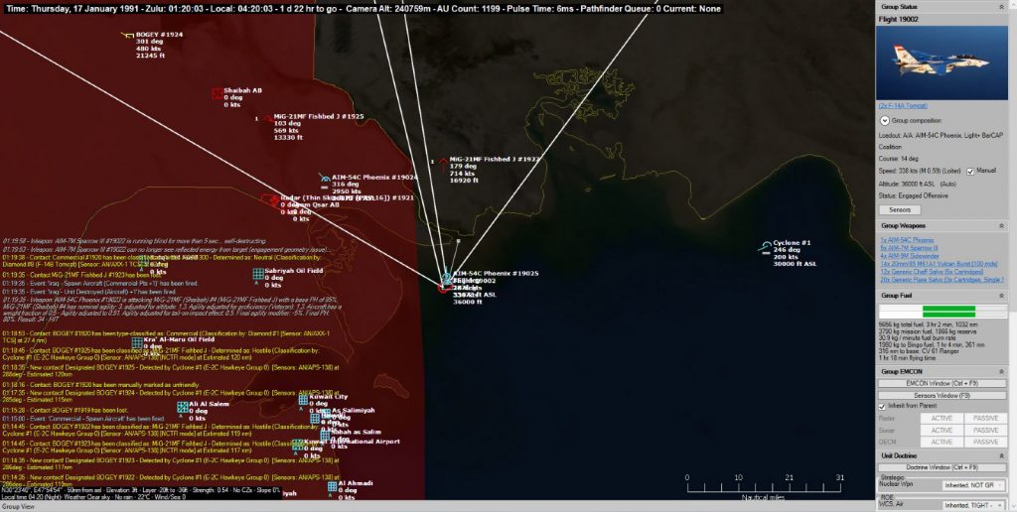Click the F-14 Tomcat photo thumbnail
Image resolution: width=1017 pixels, height=512 pixels.
tap(942, 63)
